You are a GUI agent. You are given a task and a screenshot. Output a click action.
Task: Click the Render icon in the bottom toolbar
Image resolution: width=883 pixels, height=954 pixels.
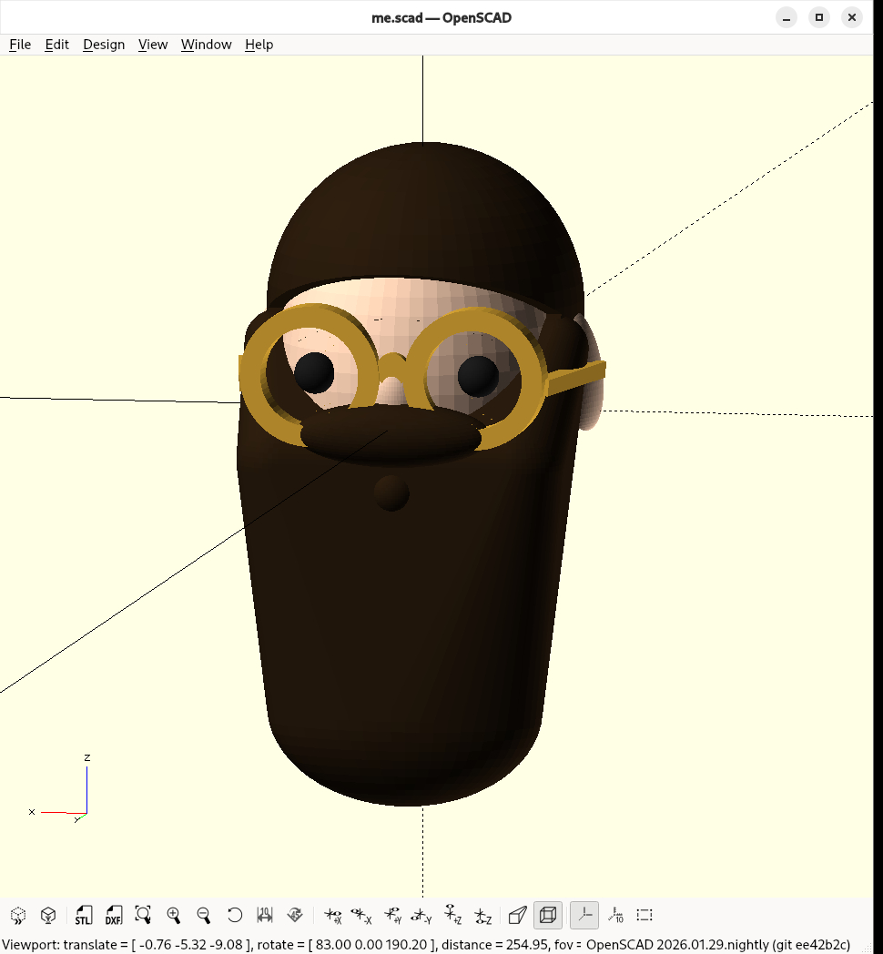pos(49,915)
